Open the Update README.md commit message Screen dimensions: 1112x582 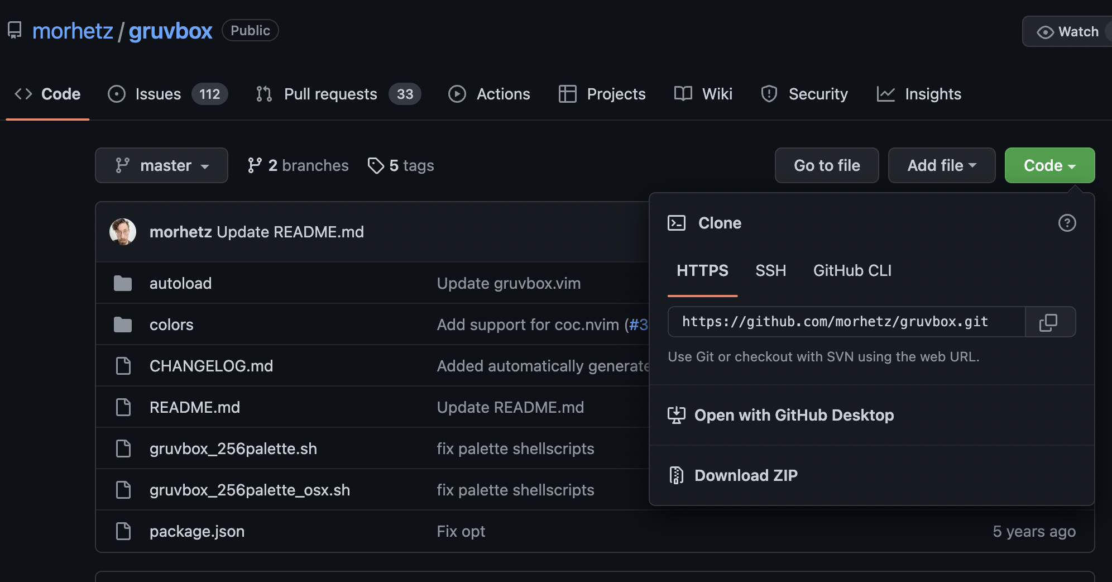[x=290, y=232]
